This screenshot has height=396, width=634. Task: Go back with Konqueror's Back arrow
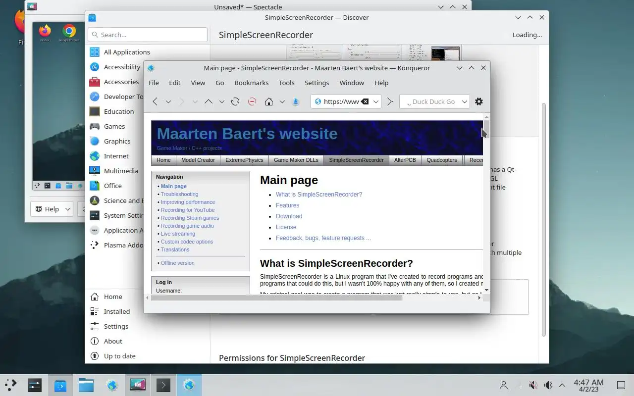[155, 101]
